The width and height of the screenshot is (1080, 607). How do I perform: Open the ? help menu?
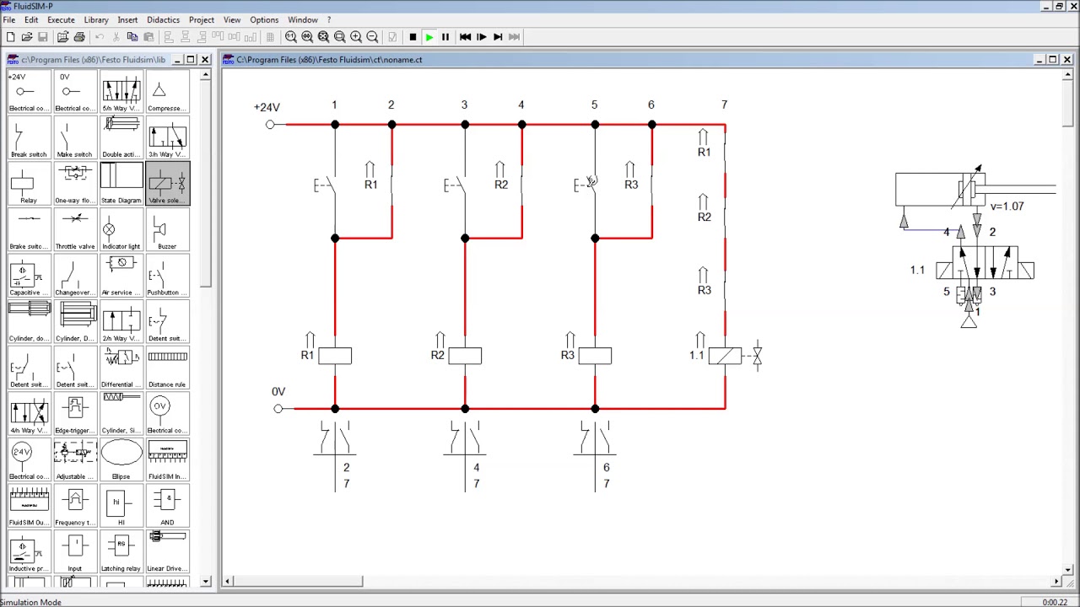[x=329, y=19]
